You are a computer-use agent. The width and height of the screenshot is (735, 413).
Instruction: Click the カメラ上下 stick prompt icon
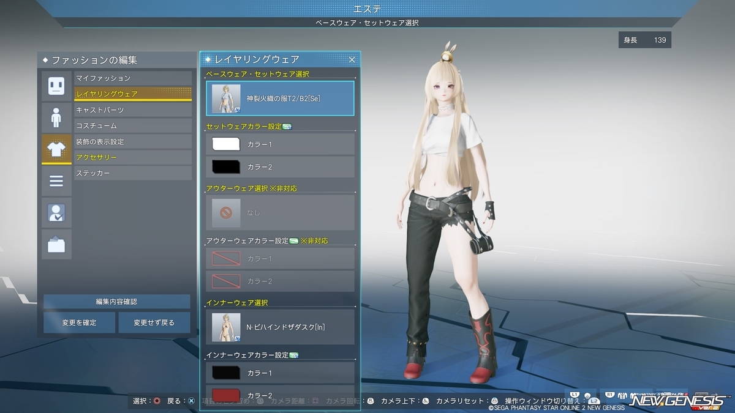pyautogui.click(x=426, y=401)
